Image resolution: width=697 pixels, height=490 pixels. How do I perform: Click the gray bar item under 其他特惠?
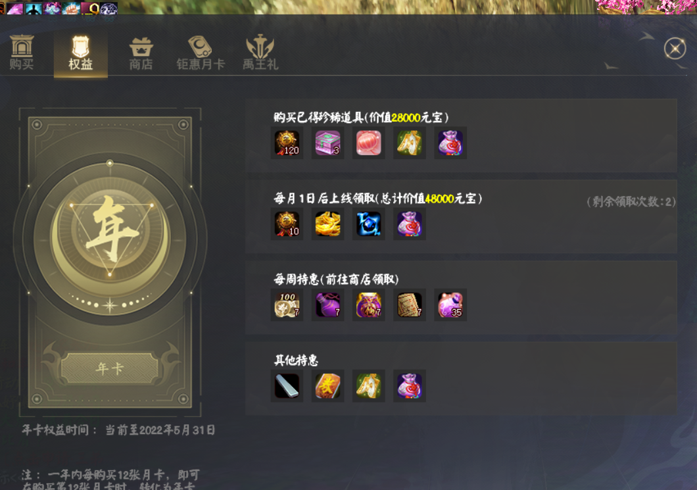287,385
